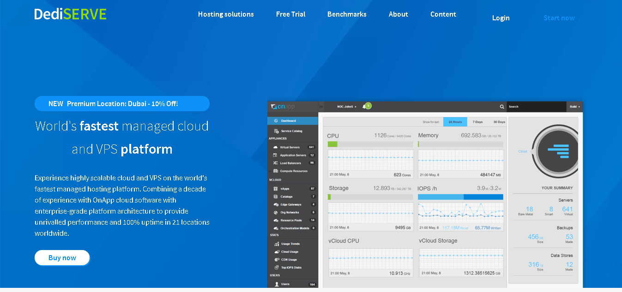Click the Load Balancers count badge 98
The image size is (622, 292).
(x=312, y=163)
